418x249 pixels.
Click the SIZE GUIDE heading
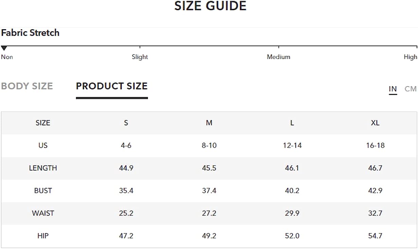[210, 6]
